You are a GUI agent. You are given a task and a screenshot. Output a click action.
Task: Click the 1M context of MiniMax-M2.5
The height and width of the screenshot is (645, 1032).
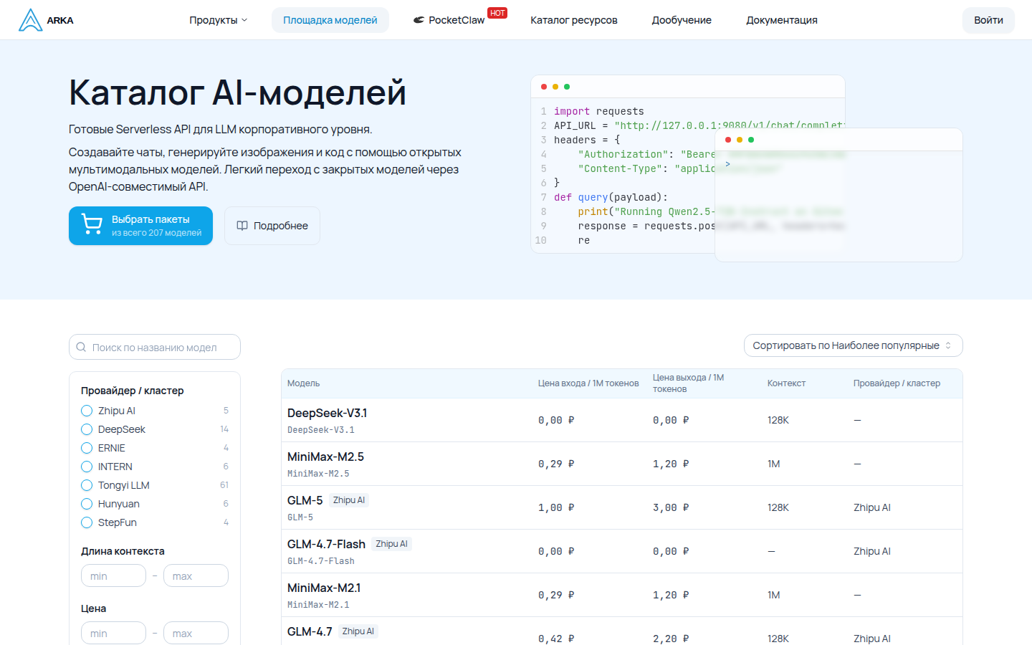tap(774, 464)
